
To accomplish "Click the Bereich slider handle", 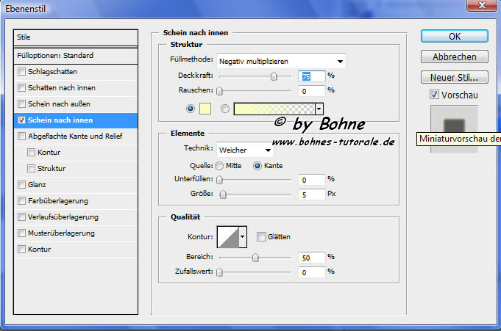I will (255, 258).
